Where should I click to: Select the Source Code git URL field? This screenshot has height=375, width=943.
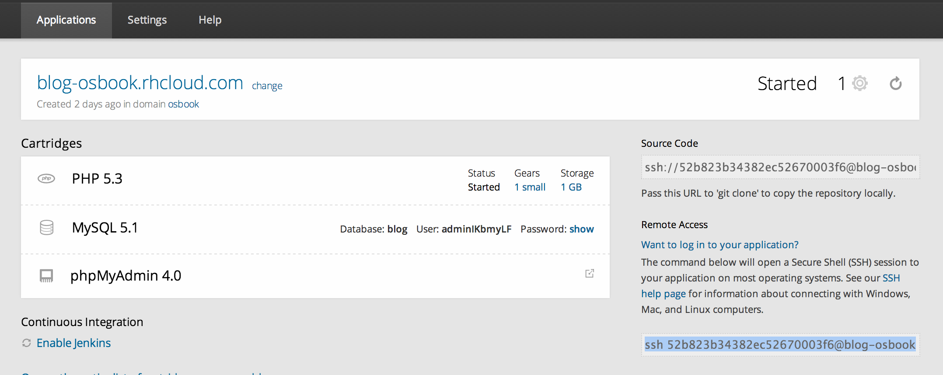[x=780, y=167]
